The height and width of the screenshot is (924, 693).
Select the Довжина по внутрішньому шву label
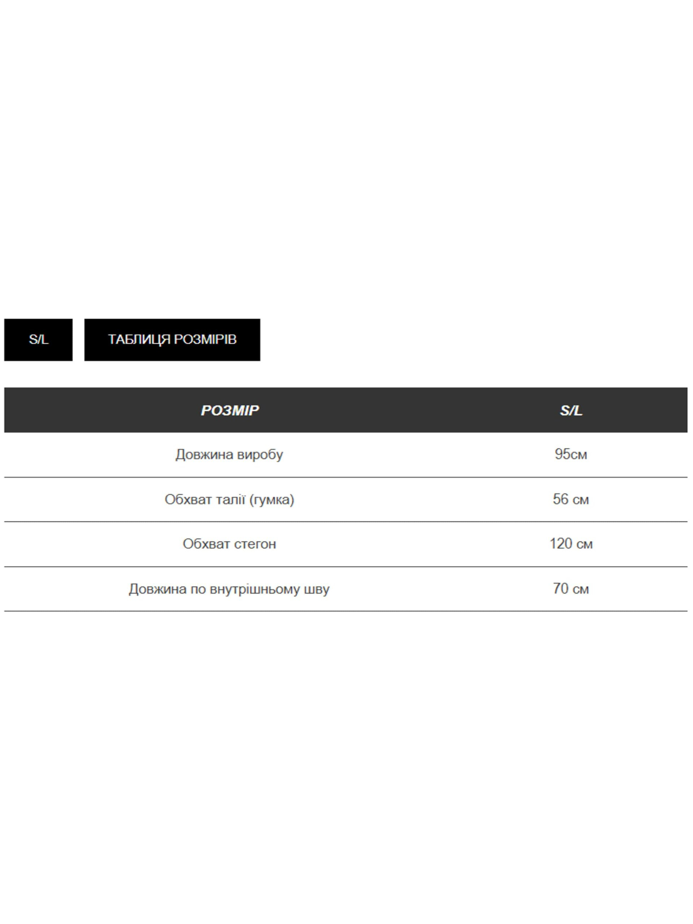[x=229, y=589]
